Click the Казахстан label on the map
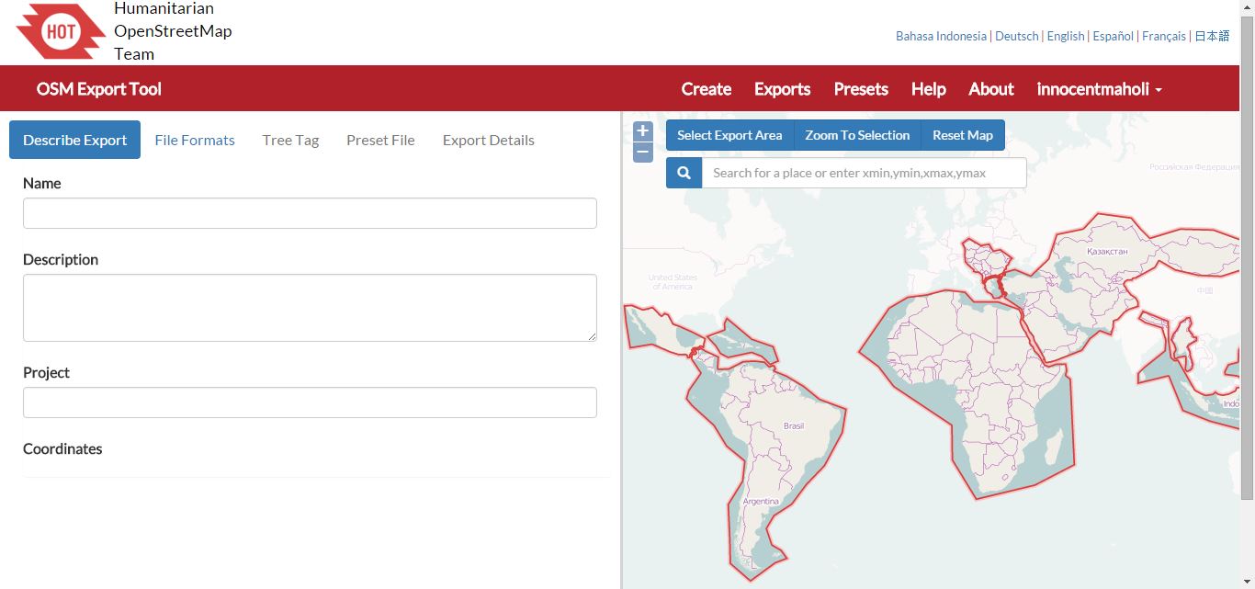 click(x=1107, y=251)
